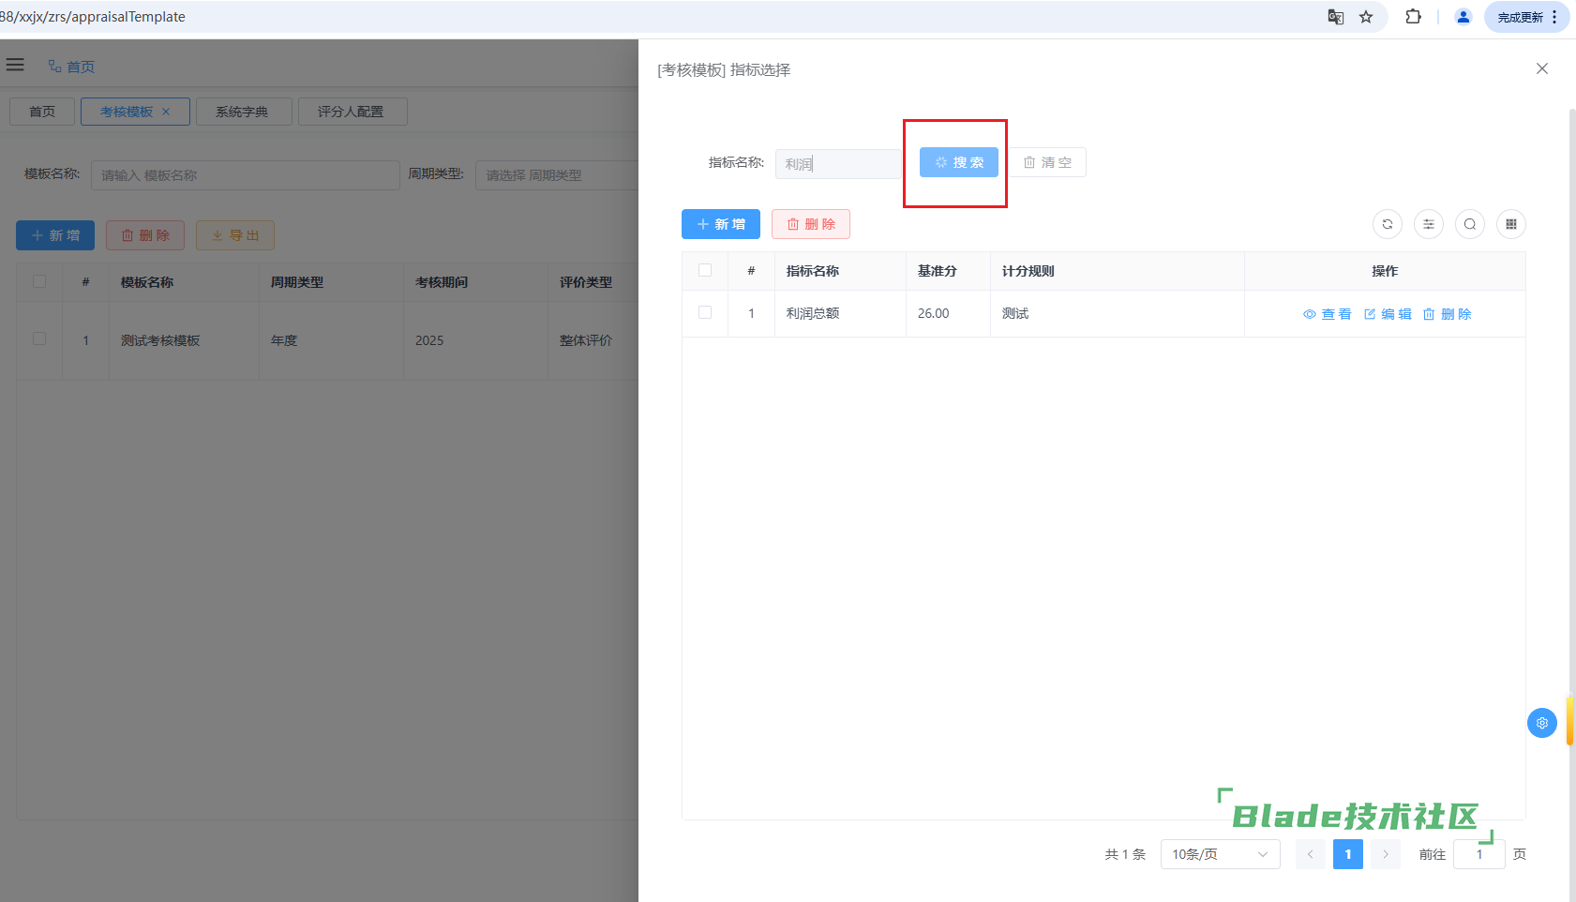Open the browser extensions puzzle icon
The width and height of the screenshot is (1576, 902).
click(1413, 17)
